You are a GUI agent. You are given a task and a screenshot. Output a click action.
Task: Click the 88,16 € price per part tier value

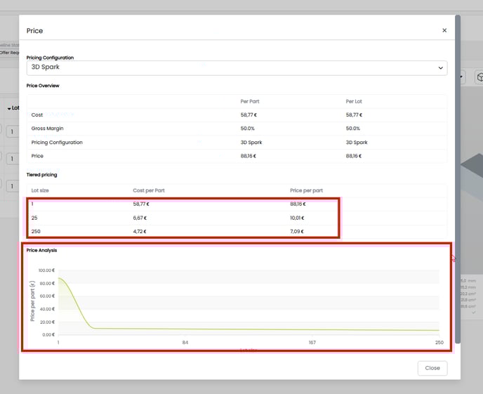[298, 204]
